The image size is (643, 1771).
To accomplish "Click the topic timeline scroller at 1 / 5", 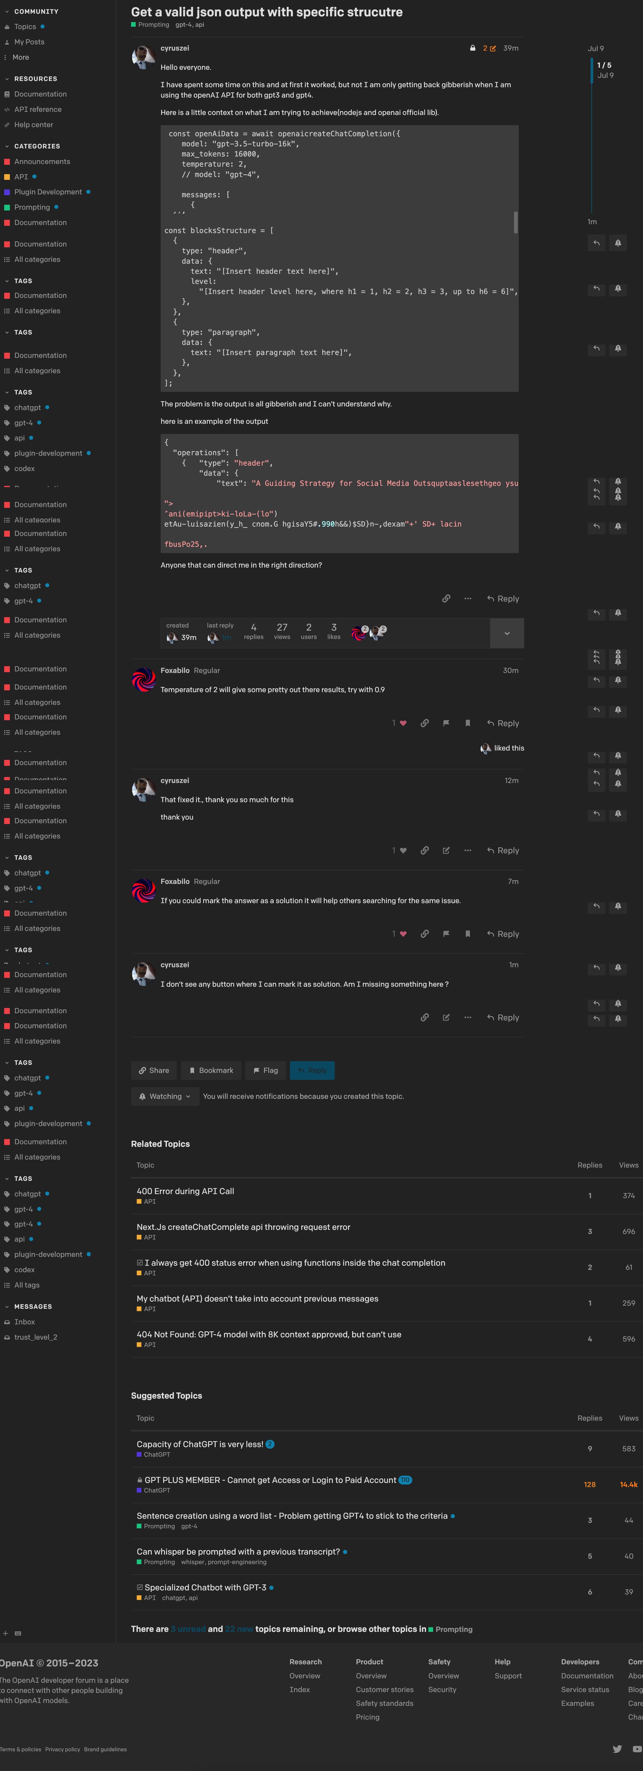I will 591,70.
